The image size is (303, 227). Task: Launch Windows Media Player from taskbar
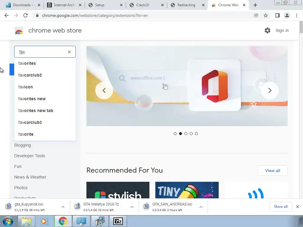coord(44,221)
